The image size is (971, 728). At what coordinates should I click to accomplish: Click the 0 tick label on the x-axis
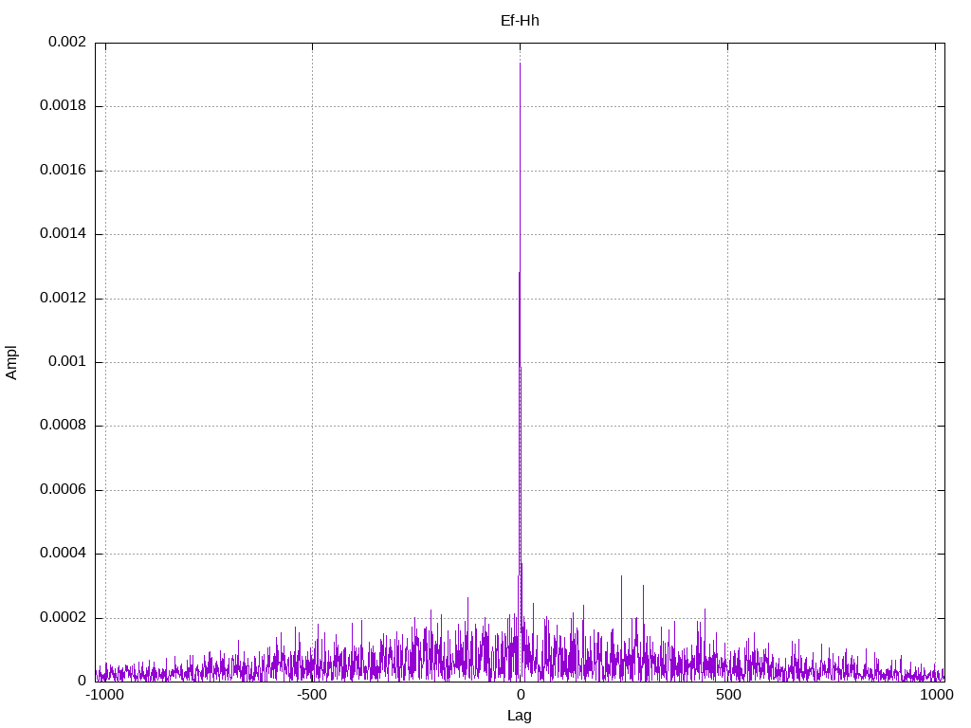520,695
